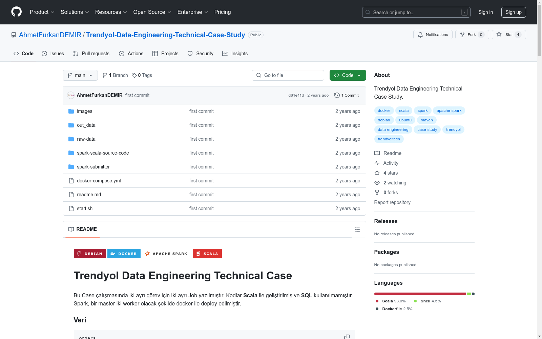The width and height of the screenshot is (542, 339).
Task: Expand the Resources menu
Action: pos(111,12)
